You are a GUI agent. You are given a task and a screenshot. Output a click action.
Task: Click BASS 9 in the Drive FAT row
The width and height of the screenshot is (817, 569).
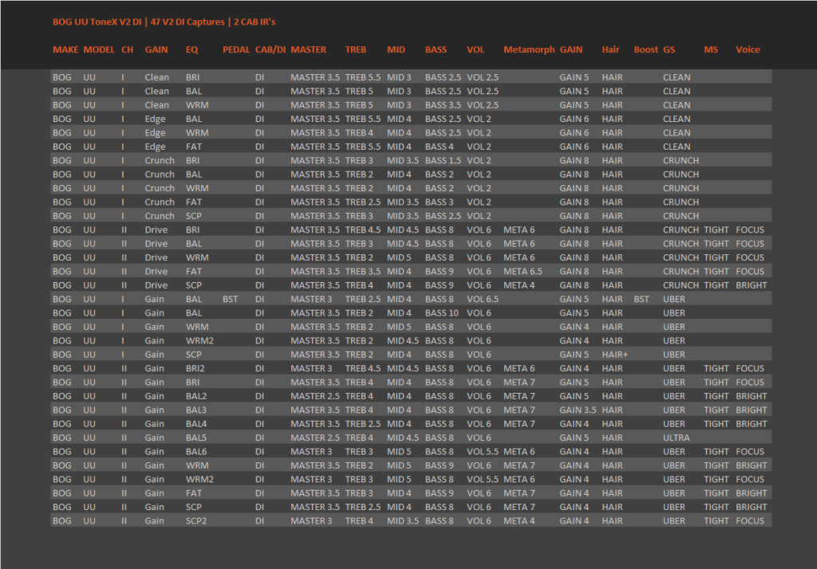click(x=440, y=271)
